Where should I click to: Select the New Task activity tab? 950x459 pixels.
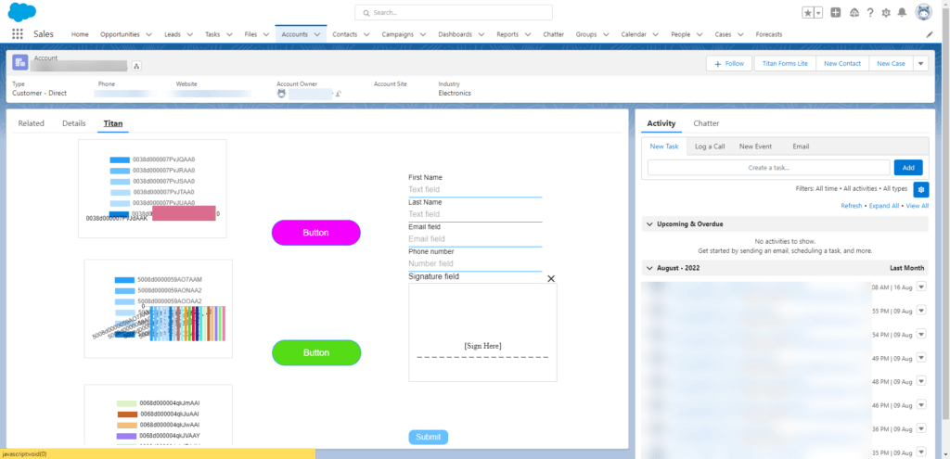click(x=664, y=146)
